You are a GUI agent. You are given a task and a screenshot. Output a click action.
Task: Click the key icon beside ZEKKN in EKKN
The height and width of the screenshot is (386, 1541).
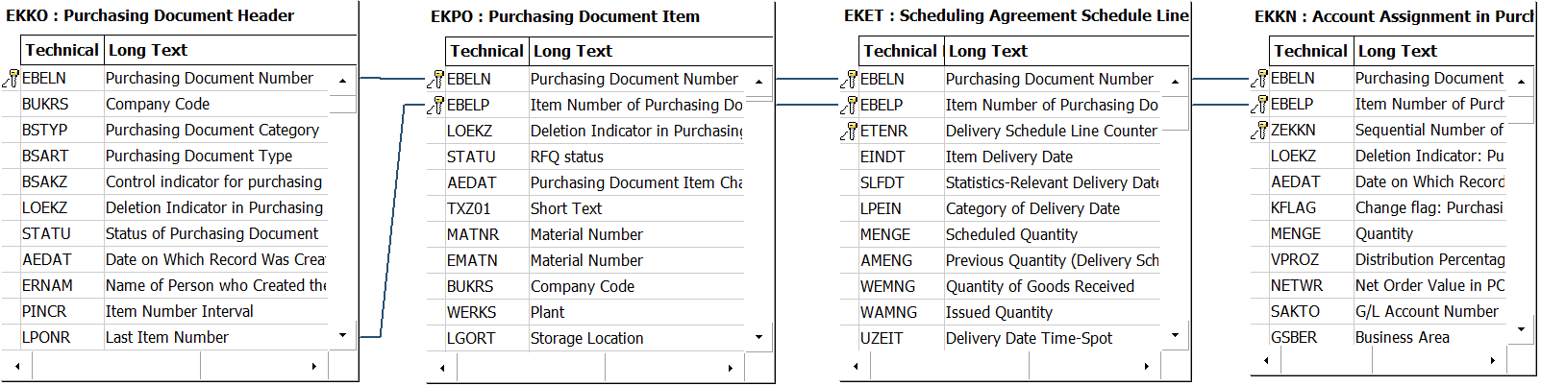click(x=1260, y=130)
